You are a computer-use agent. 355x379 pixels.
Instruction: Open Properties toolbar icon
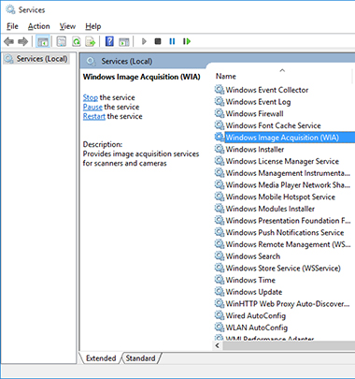pos(62,41)
